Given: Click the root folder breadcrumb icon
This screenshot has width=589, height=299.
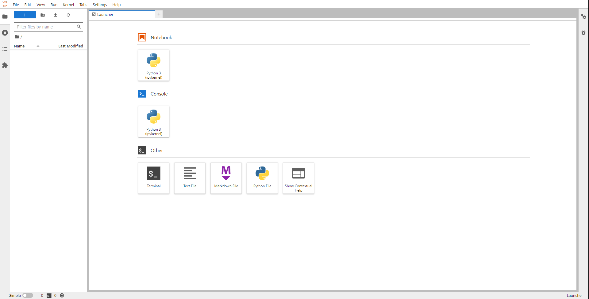Looking at the screenshot, I should 17,37.
